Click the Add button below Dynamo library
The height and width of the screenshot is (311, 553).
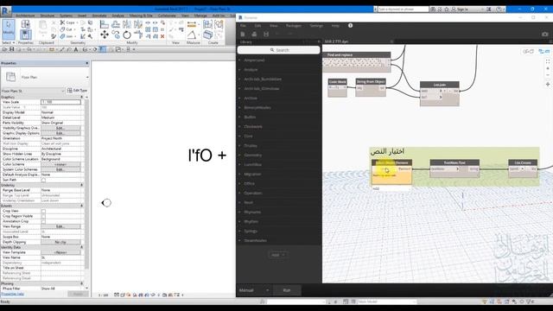point(278,255)
